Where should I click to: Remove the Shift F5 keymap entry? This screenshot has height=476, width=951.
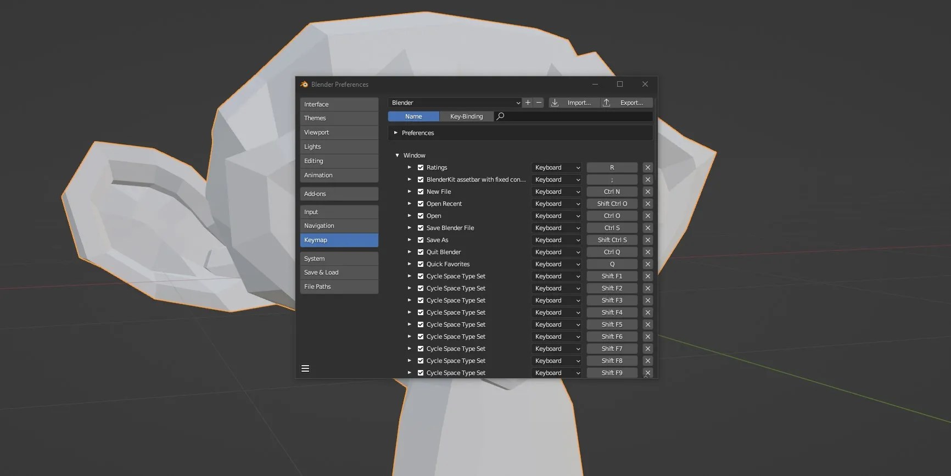(647, 324)
